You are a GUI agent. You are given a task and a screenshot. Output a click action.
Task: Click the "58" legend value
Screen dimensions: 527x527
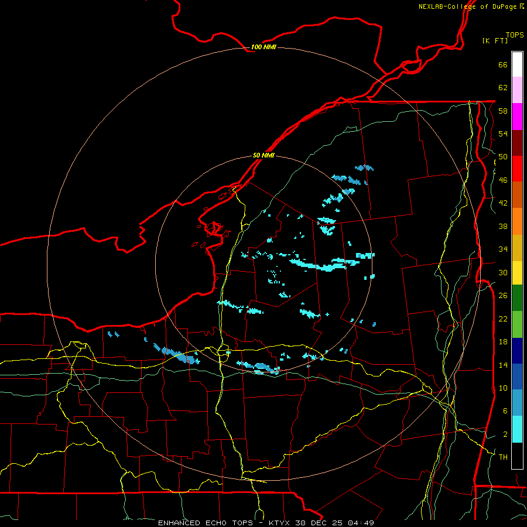point(503,111)
